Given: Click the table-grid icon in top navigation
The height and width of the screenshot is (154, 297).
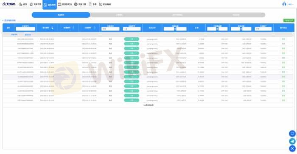Looking at the screenshot, I should click(59, 4).
